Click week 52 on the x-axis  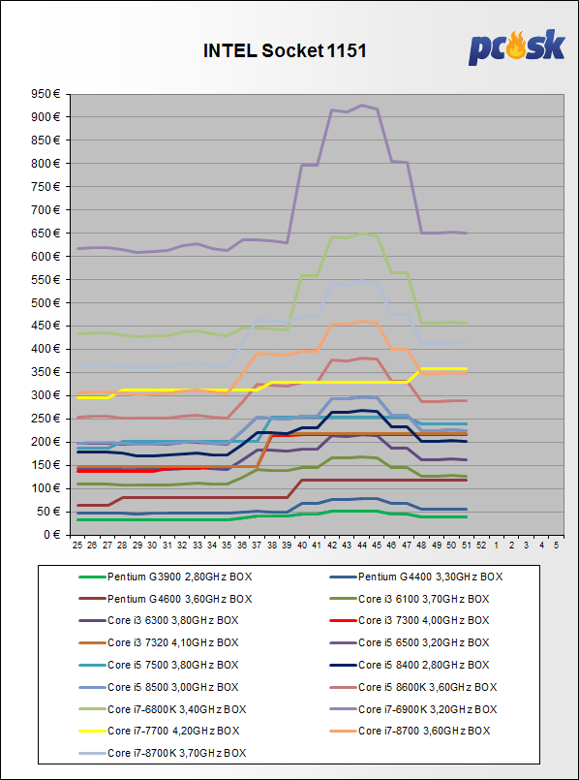pos(481,546)
